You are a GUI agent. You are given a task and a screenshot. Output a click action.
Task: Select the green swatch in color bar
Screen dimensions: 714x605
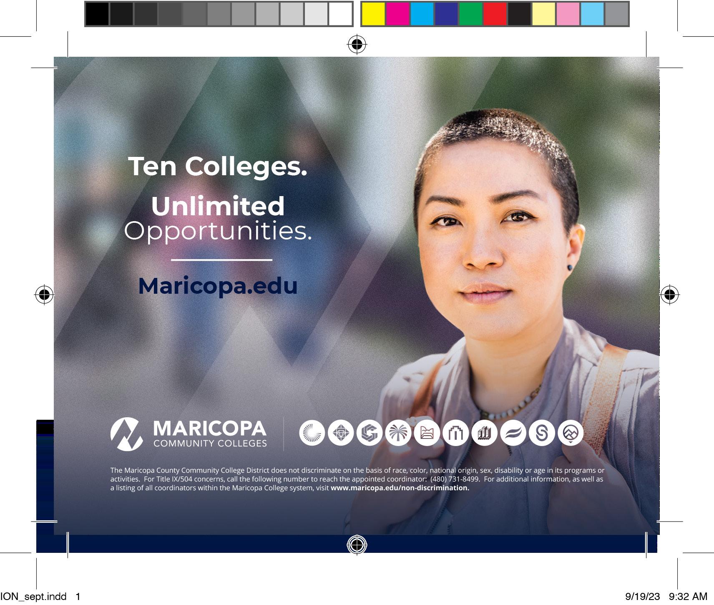click(x=470, y=14)
